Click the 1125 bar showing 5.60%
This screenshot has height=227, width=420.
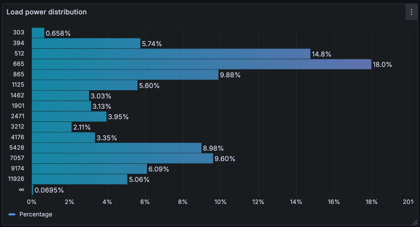tap(84, 85)
